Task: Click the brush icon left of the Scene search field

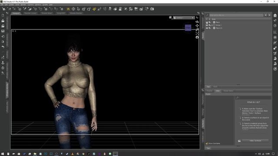Action: pos(207,16)
